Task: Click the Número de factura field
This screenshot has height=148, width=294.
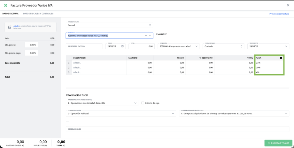Action: click(84, 46)
